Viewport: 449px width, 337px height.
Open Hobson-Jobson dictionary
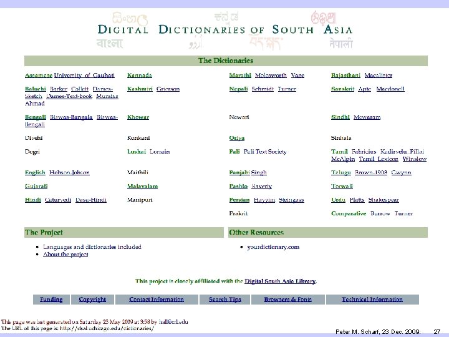click(70, 172)
